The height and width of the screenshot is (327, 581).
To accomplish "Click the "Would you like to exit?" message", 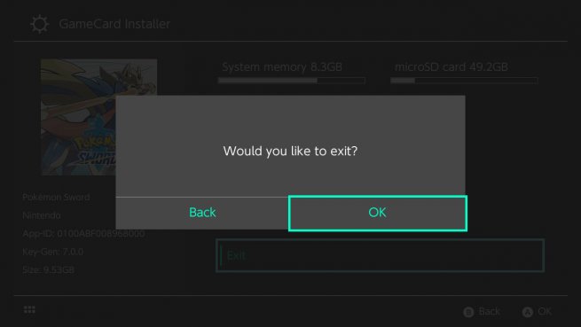I will (x=290, y=152).
